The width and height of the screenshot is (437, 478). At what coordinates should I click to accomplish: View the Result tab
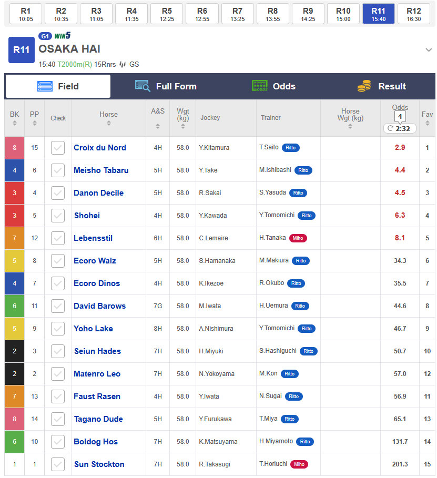381,86
